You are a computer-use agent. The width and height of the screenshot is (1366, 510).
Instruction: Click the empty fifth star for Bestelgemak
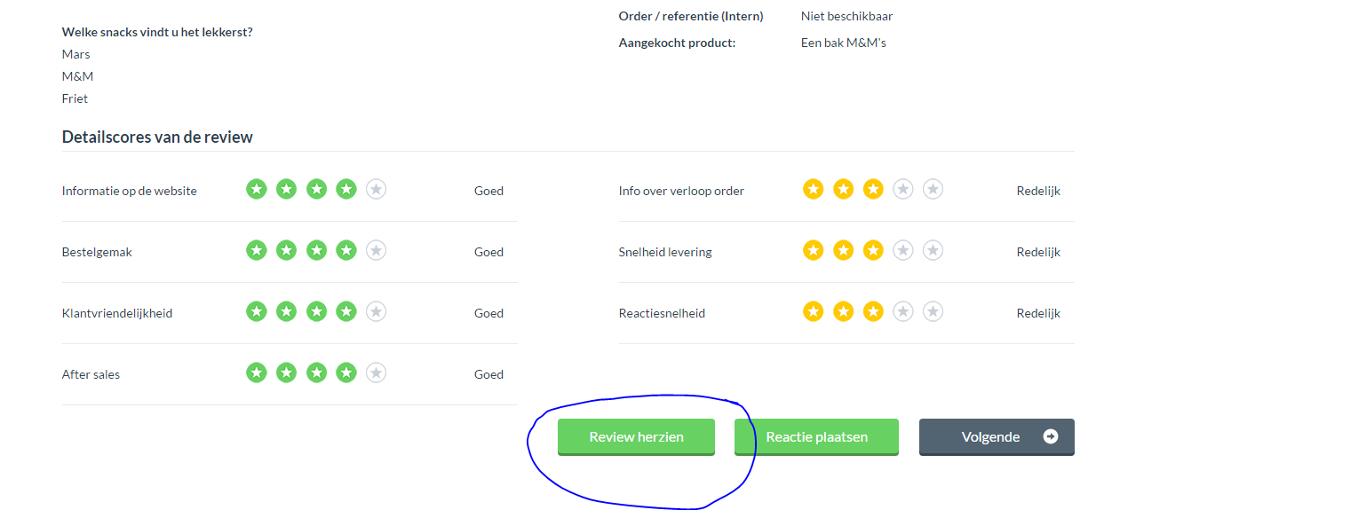377,250
